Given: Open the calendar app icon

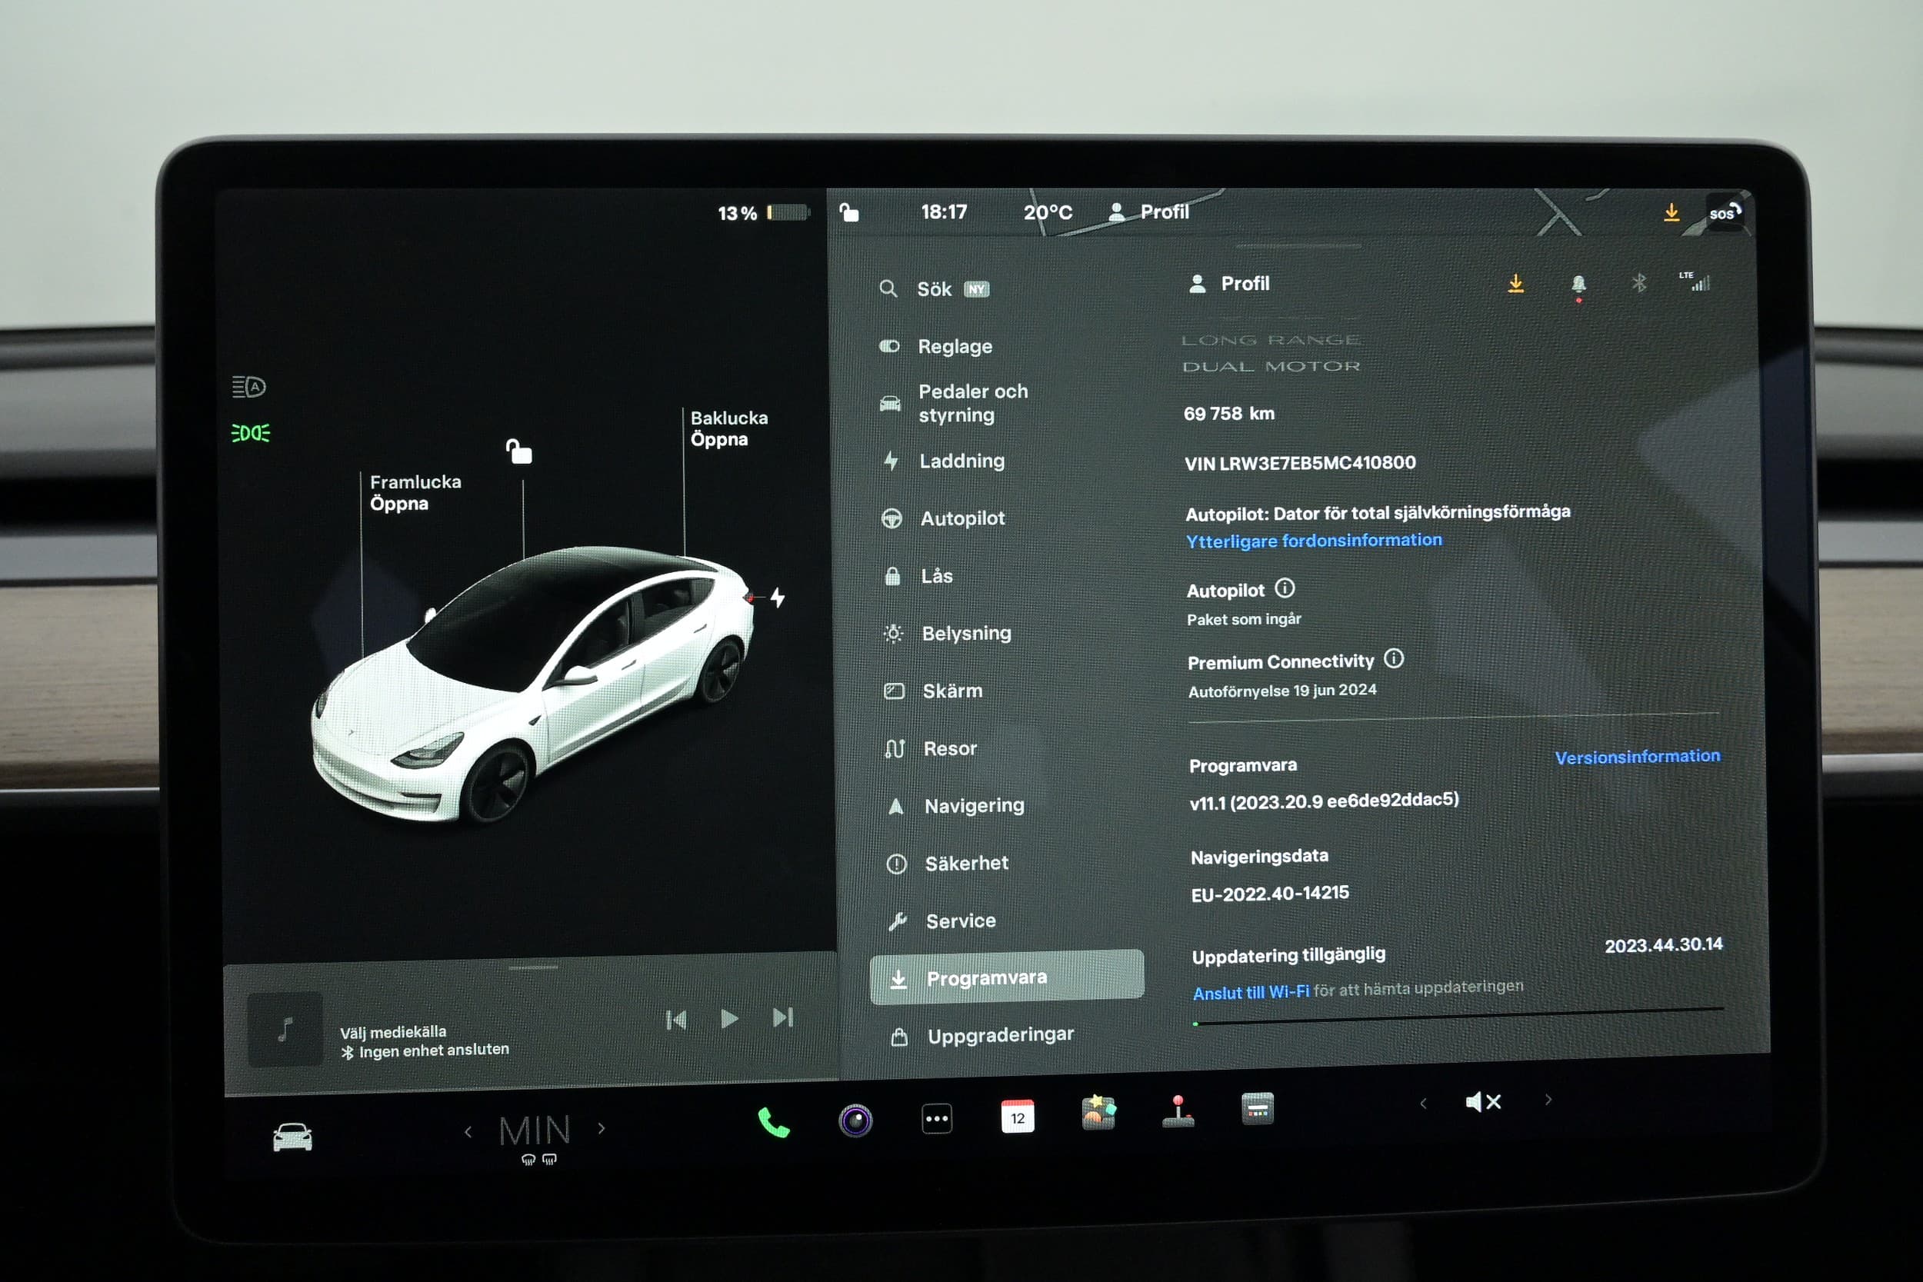Looking at the screenshot, I should tap(1017, 1116).
